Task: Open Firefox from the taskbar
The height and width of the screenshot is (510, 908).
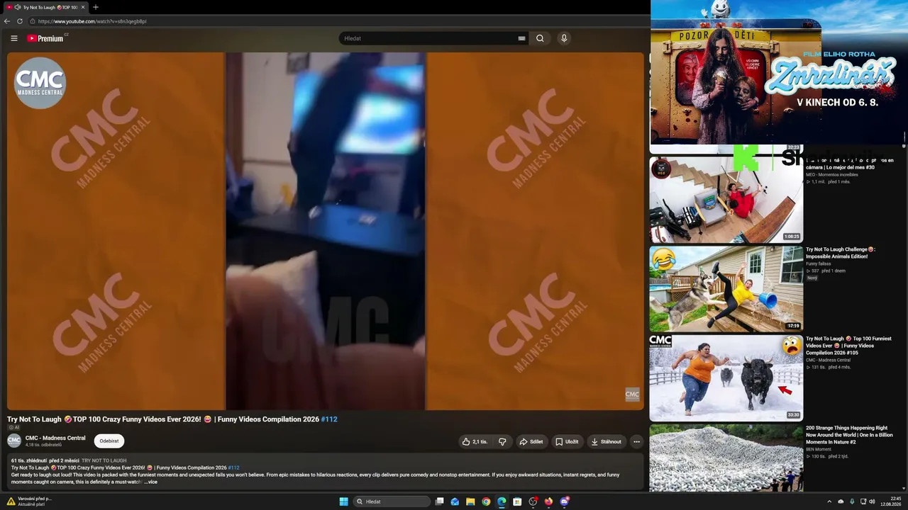Action: click(x=548, y=501)
